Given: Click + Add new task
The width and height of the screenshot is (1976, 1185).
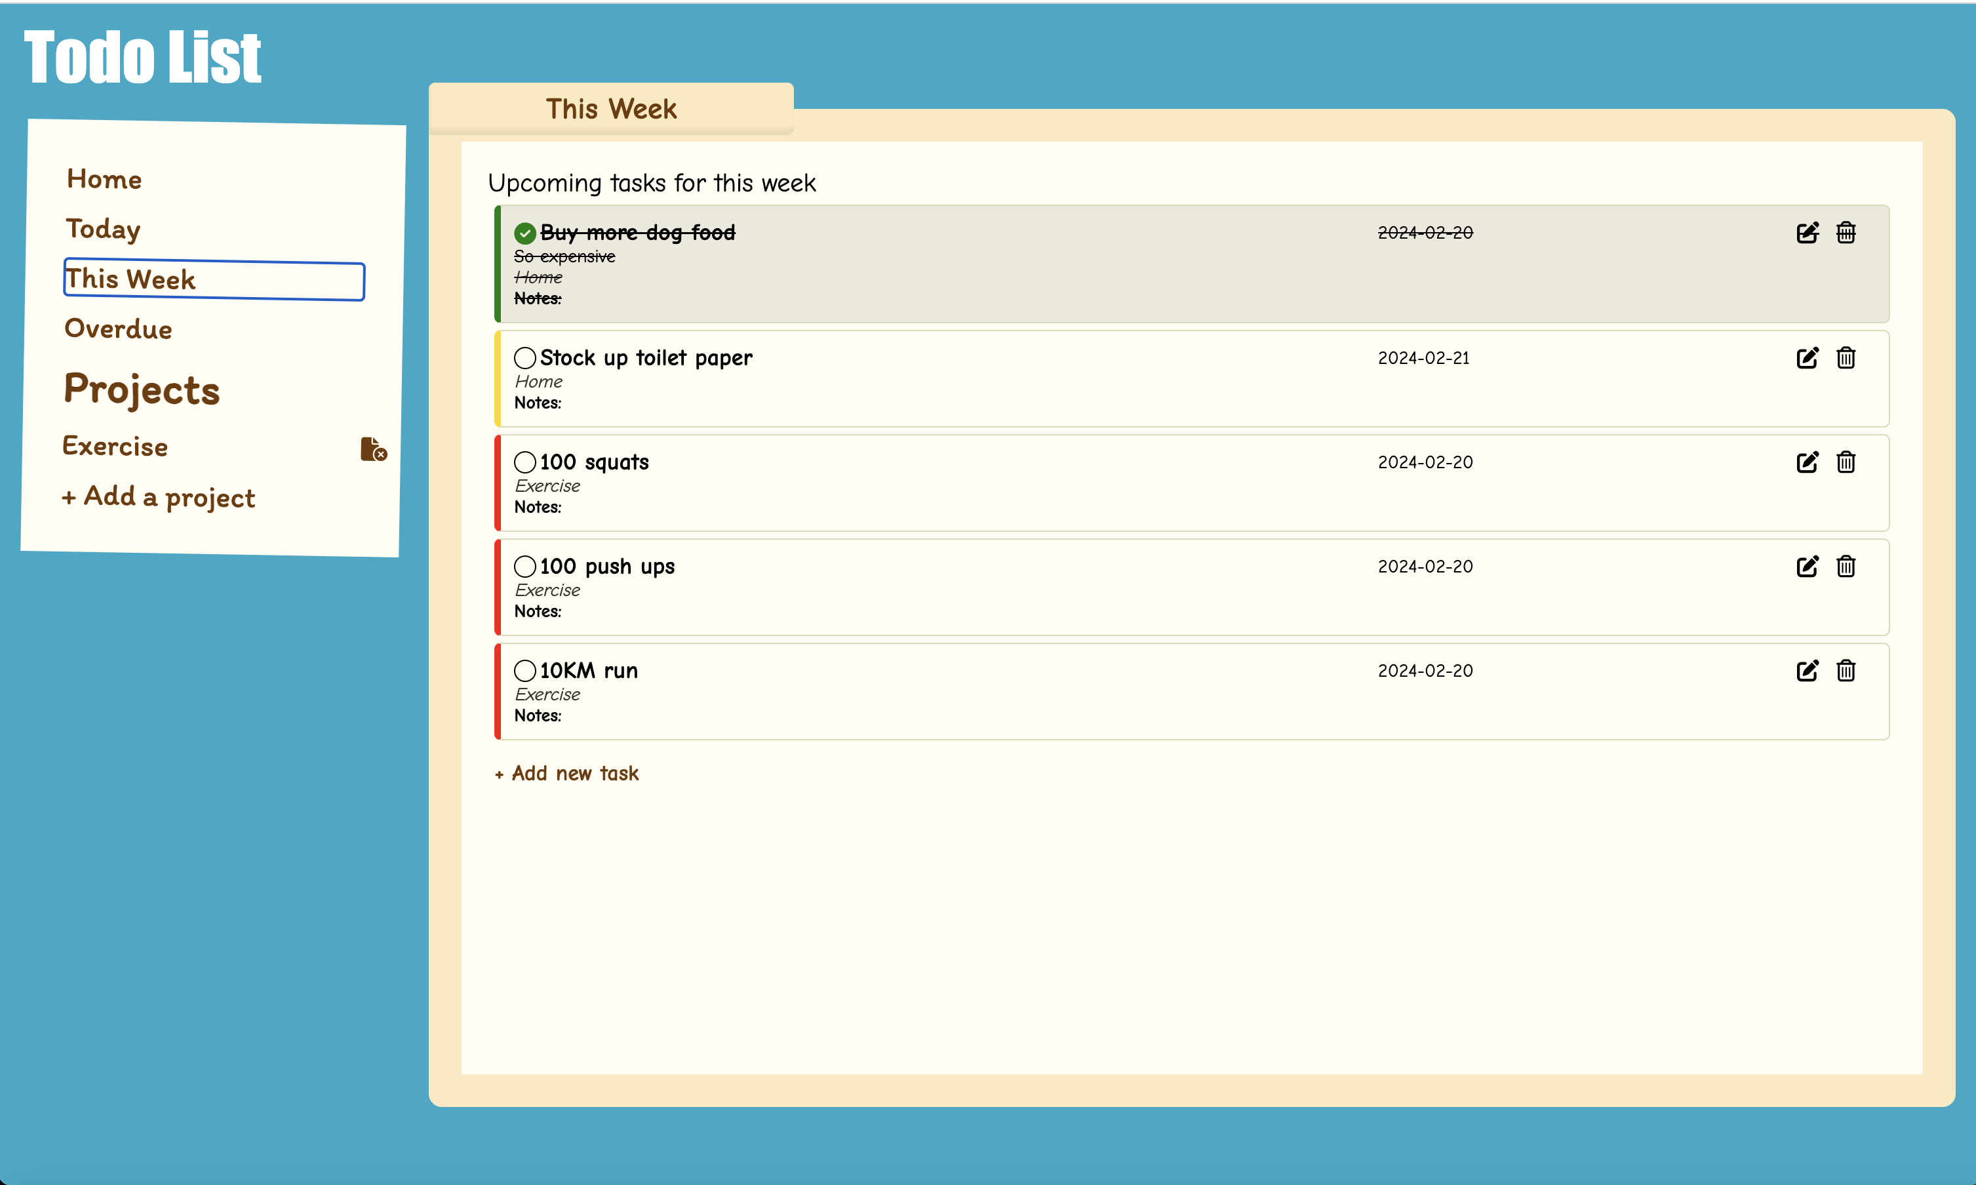Looking at the screenshot, I should tap(567, 773).
